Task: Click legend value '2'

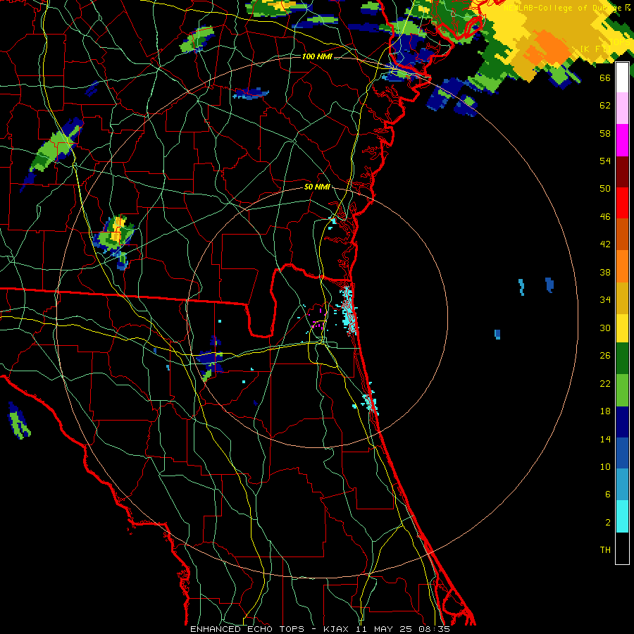Action: point(607,522)
